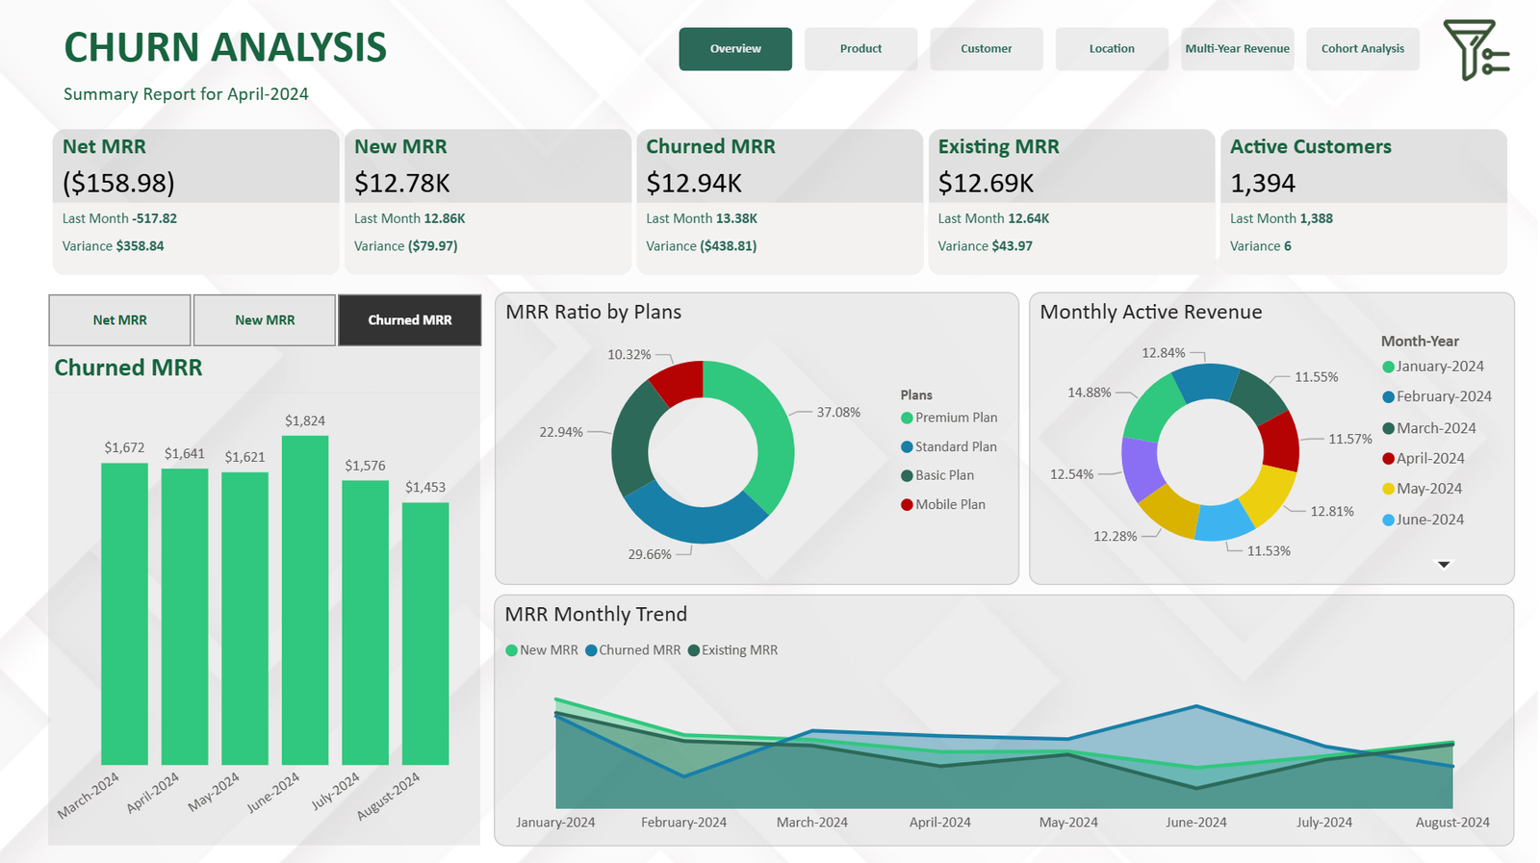
Task: Click the Standard Plan legend dot
Action: click(x=907, y=446)
